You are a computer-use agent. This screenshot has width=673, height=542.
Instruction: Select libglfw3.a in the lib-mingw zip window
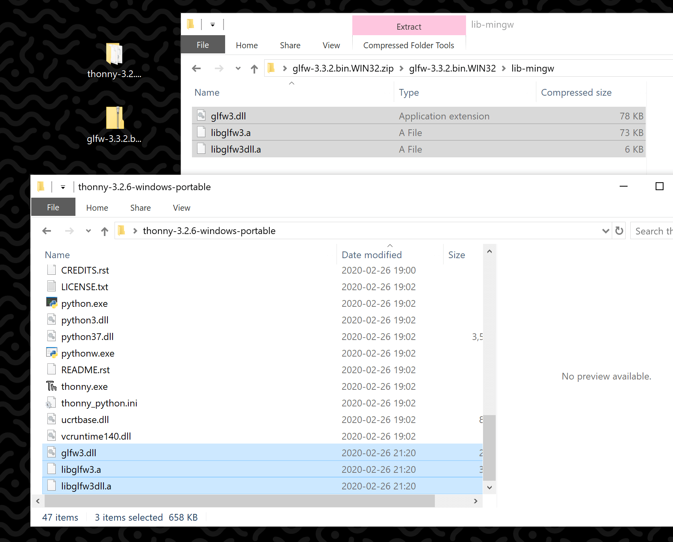click(x=419, y=132)
